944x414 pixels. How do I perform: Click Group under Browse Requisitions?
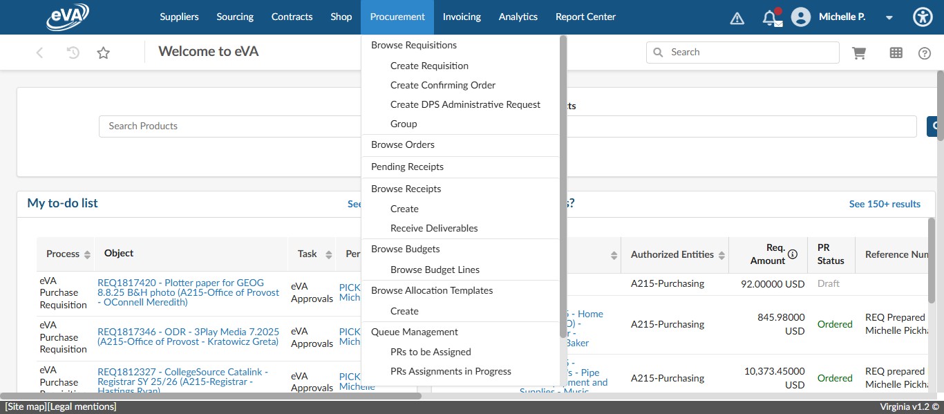(x=404, y=124)
